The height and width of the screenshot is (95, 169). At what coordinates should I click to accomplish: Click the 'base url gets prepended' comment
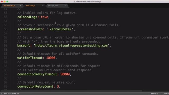(59, 42)
